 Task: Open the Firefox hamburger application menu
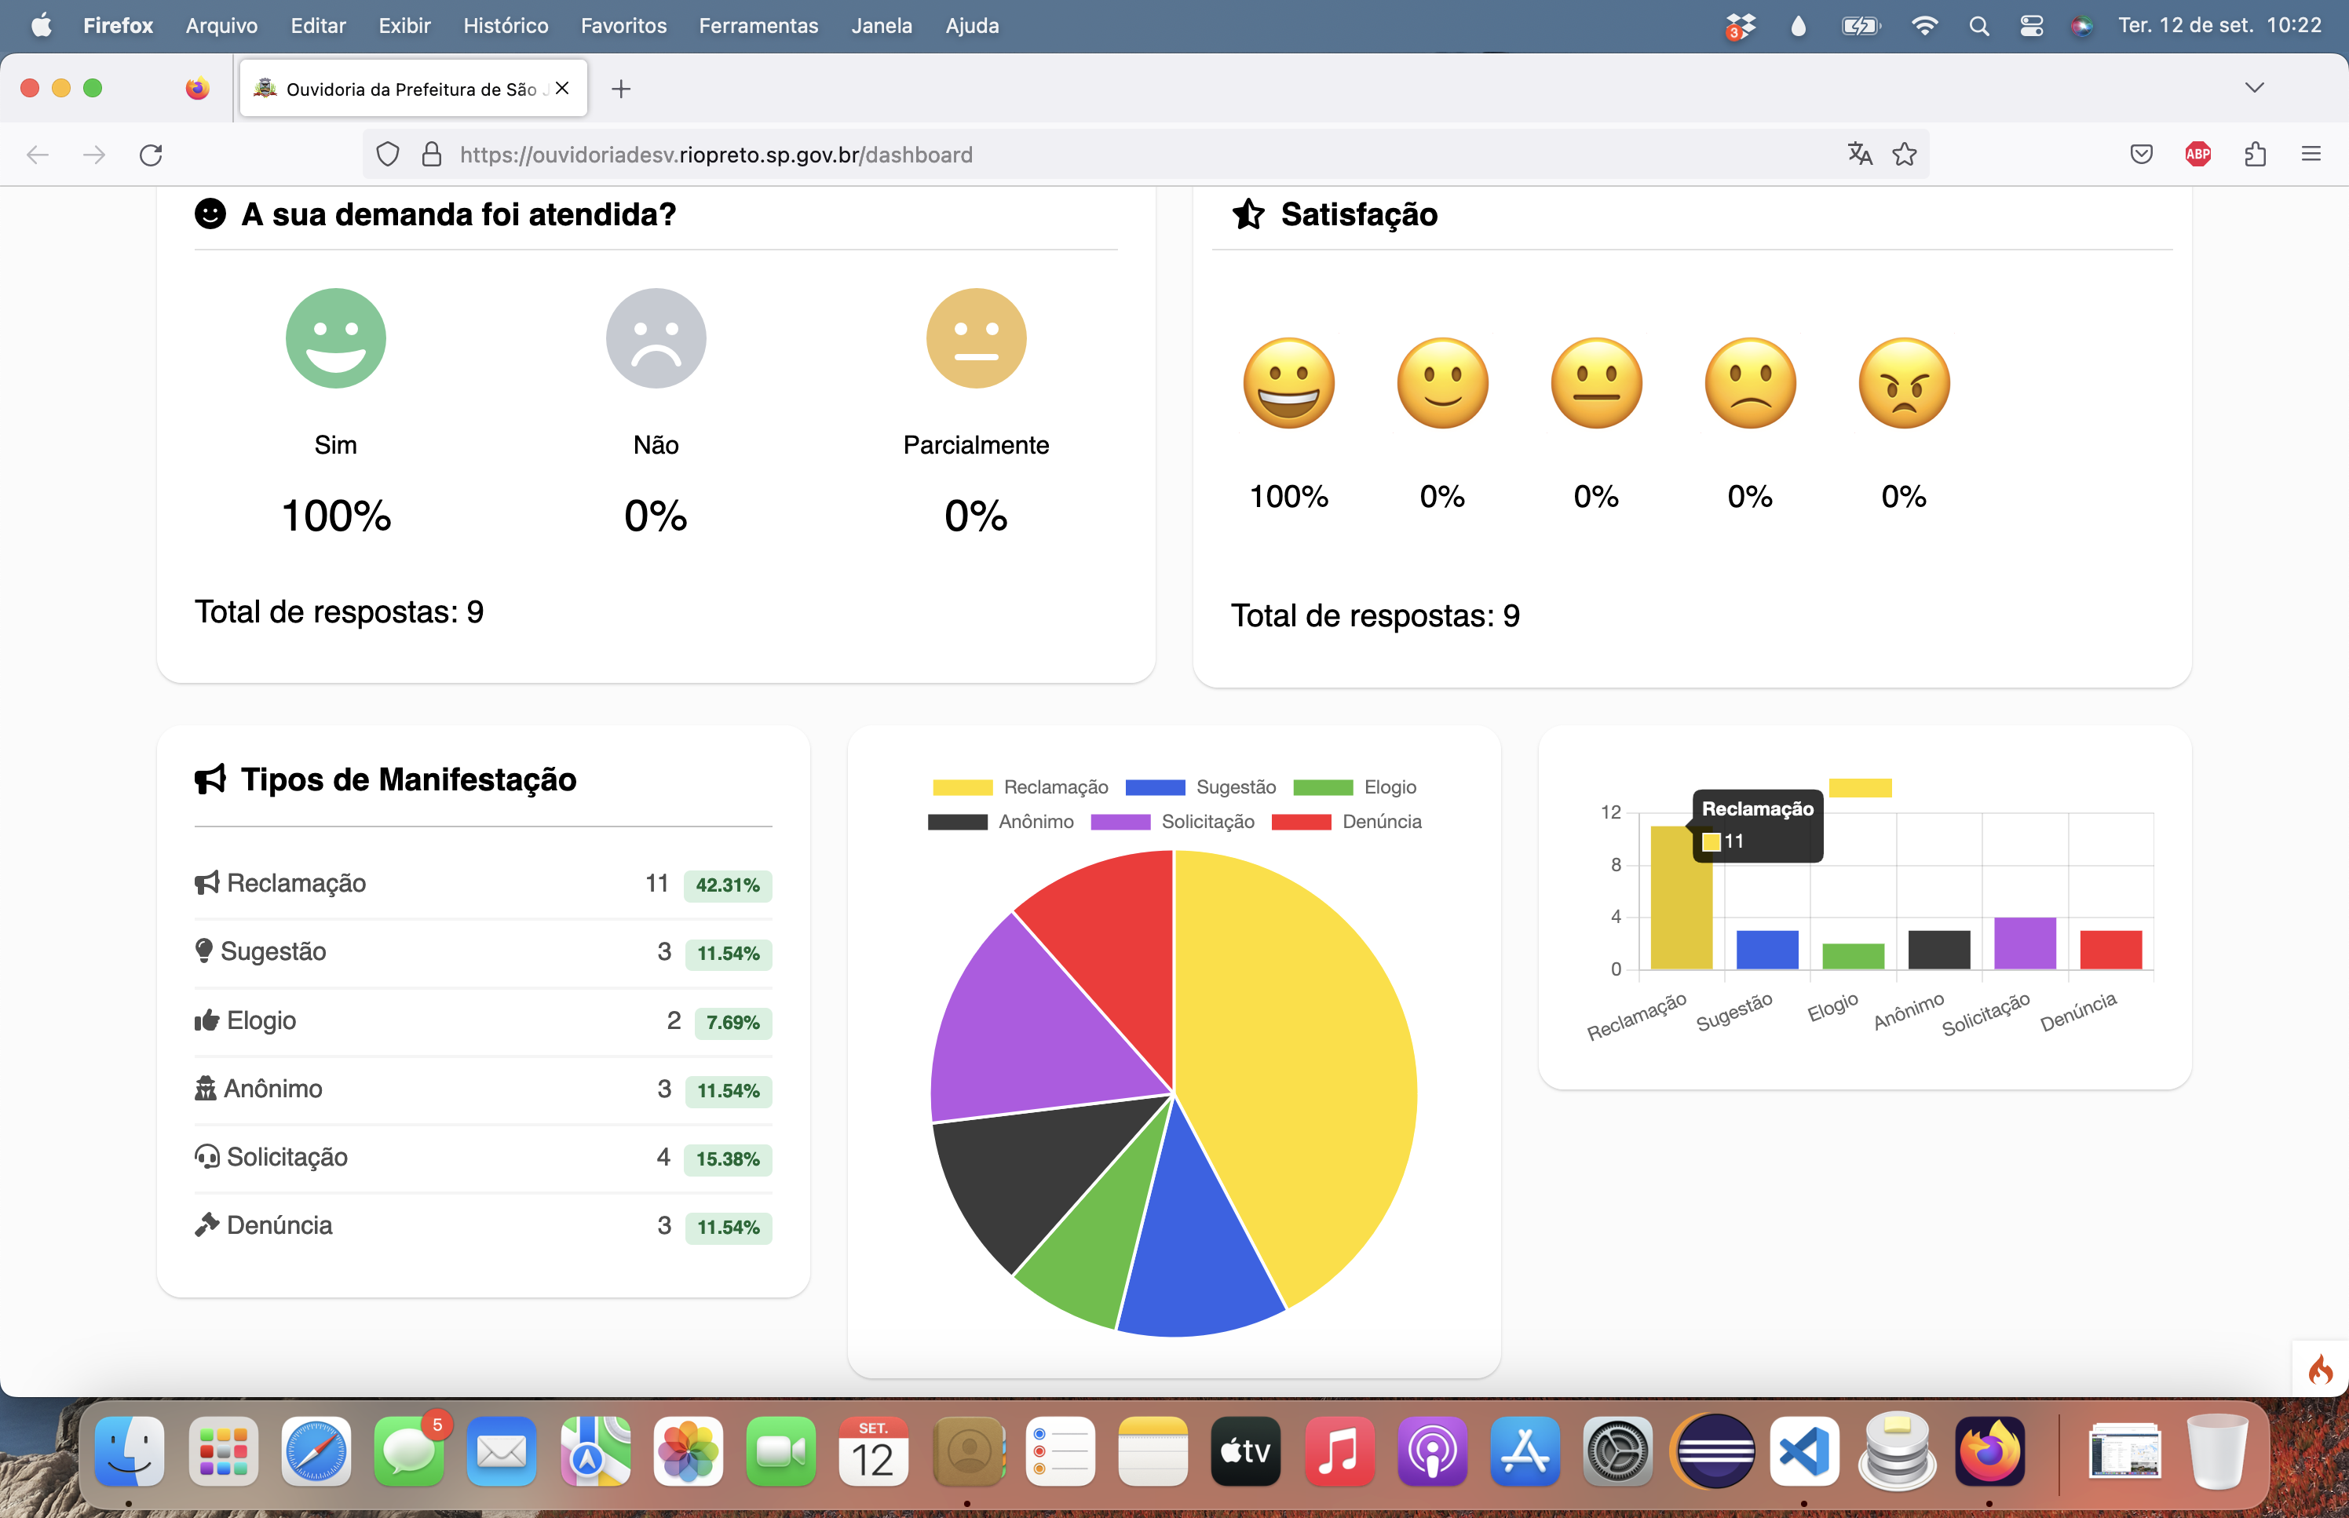[2311, 154]
